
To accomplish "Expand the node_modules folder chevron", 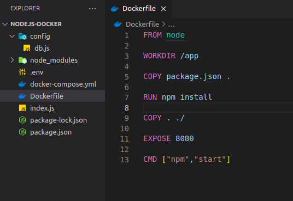I will 12,60.
